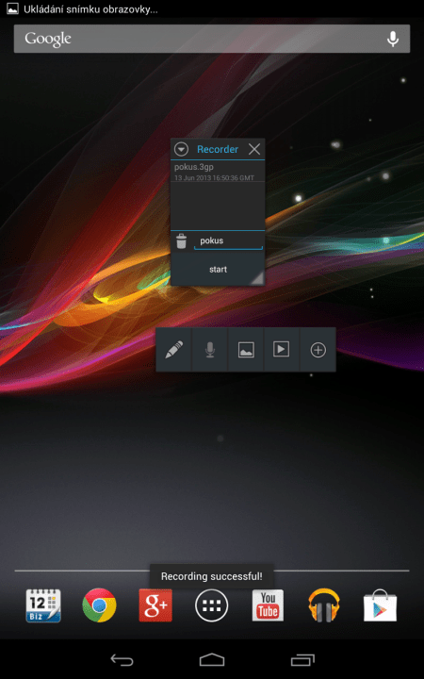Click the pokus filename input field
Viewport: 424px width, 679px height.
click(x=228, y=241)
